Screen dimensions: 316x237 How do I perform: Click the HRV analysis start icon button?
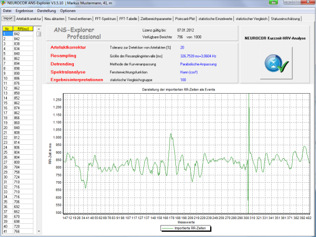(x=276, y=63)
